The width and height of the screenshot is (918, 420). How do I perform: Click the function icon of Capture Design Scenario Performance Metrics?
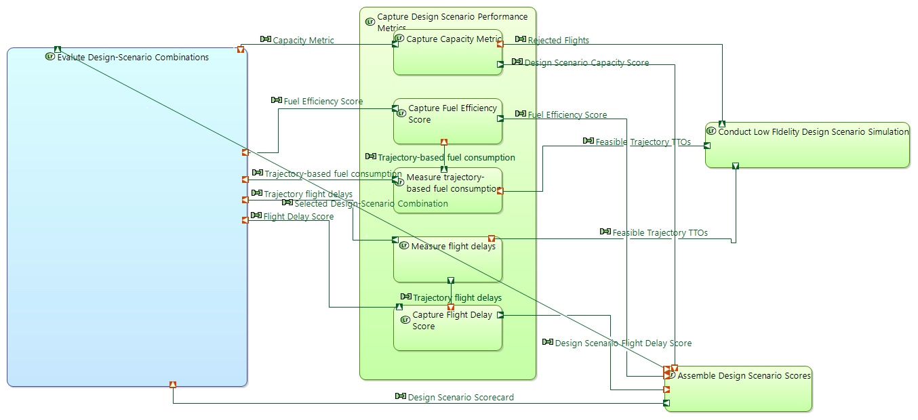click(x=370, y=22)
